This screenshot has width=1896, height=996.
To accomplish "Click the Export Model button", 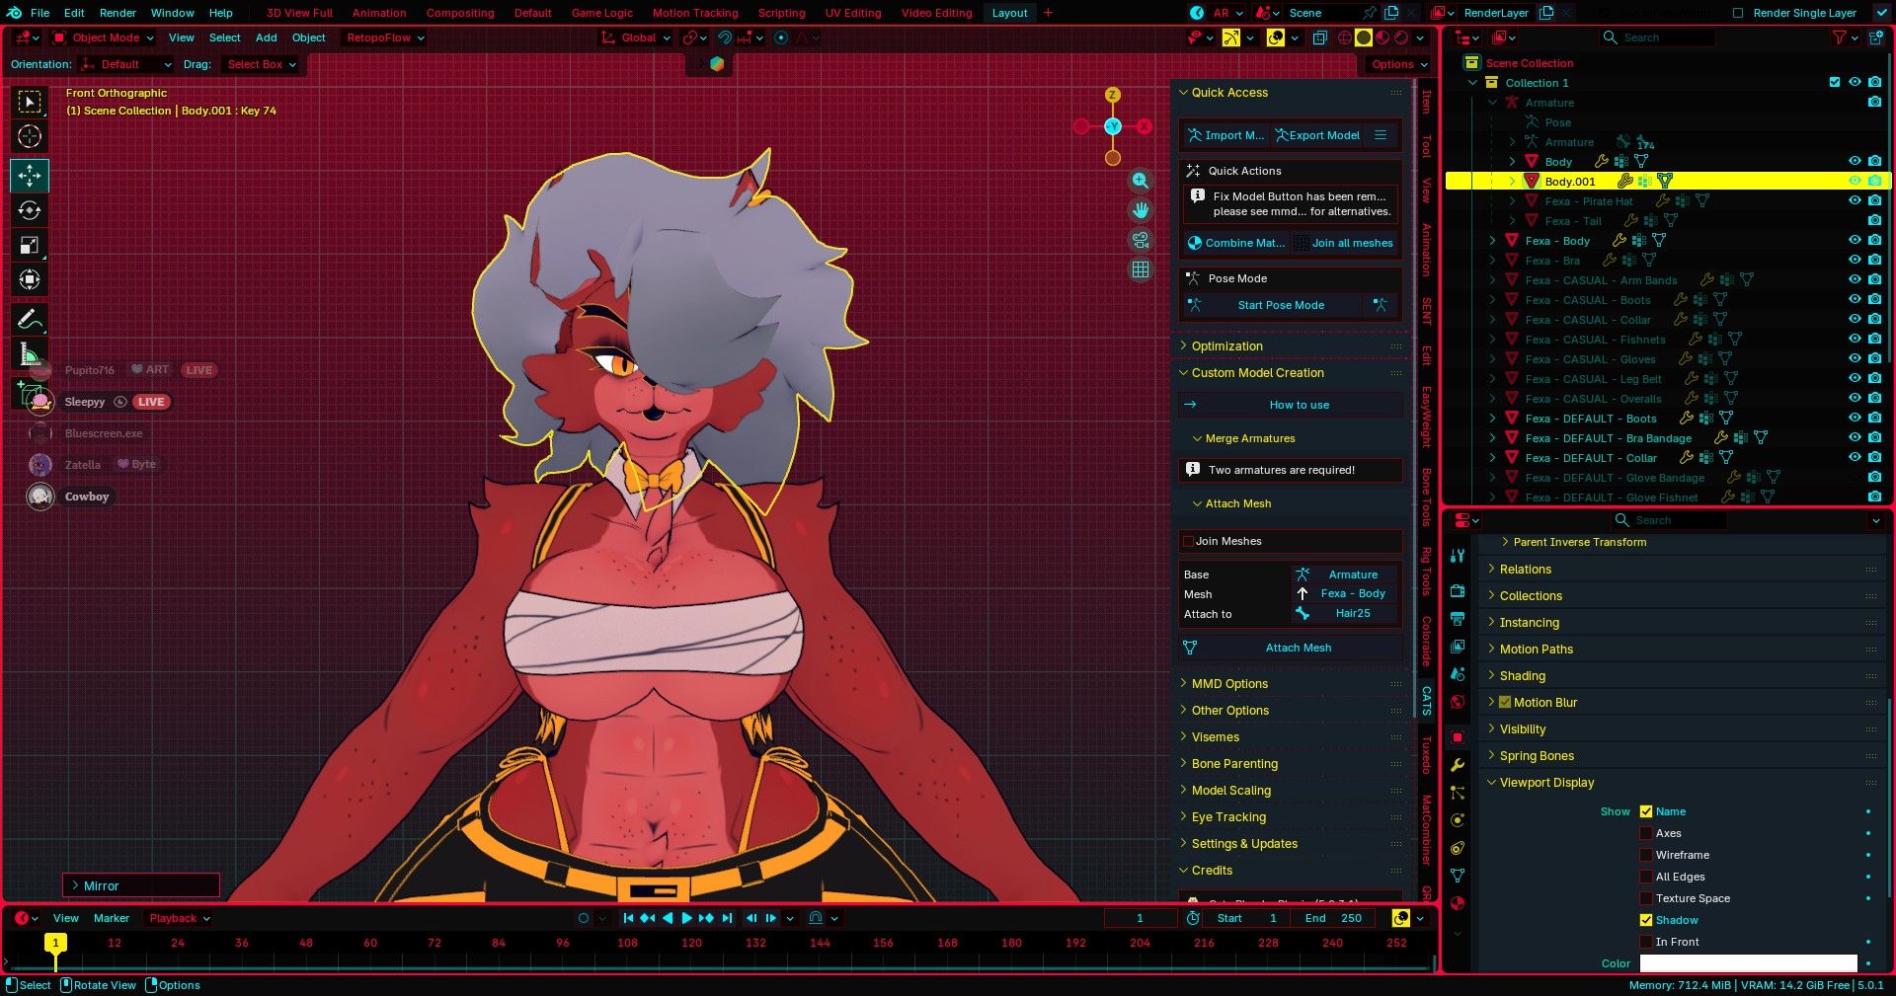I will point(1317,135).
